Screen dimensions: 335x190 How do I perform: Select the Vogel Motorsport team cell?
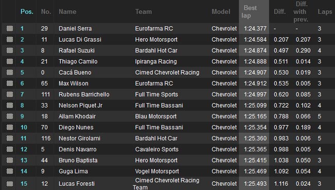(x=157, y=171)
